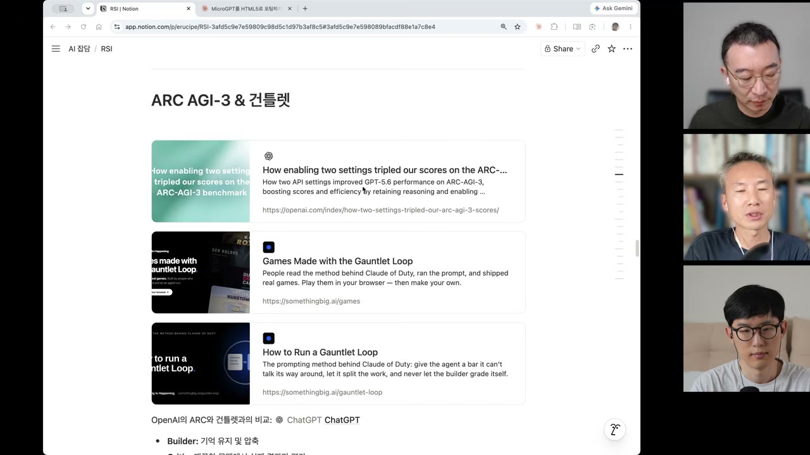Expand the tab search dropdown arrow

[x=88, y=8]
